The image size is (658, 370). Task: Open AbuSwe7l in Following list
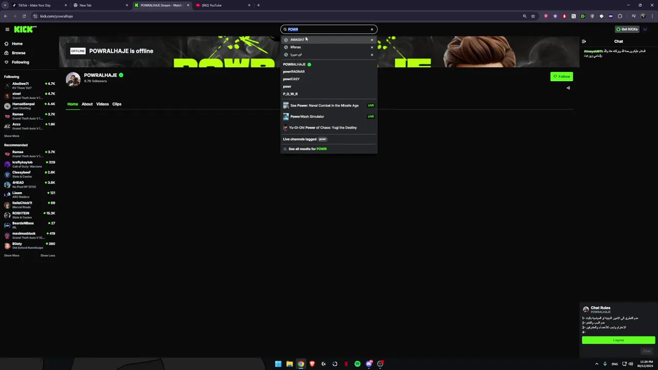point(29,86)
